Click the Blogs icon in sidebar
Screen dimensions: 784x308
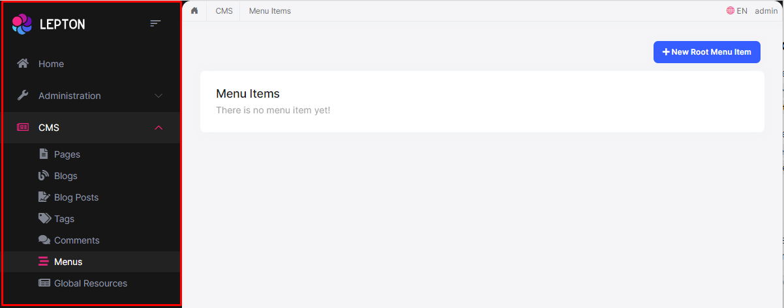pyautogui.click(x=44, y=176)
